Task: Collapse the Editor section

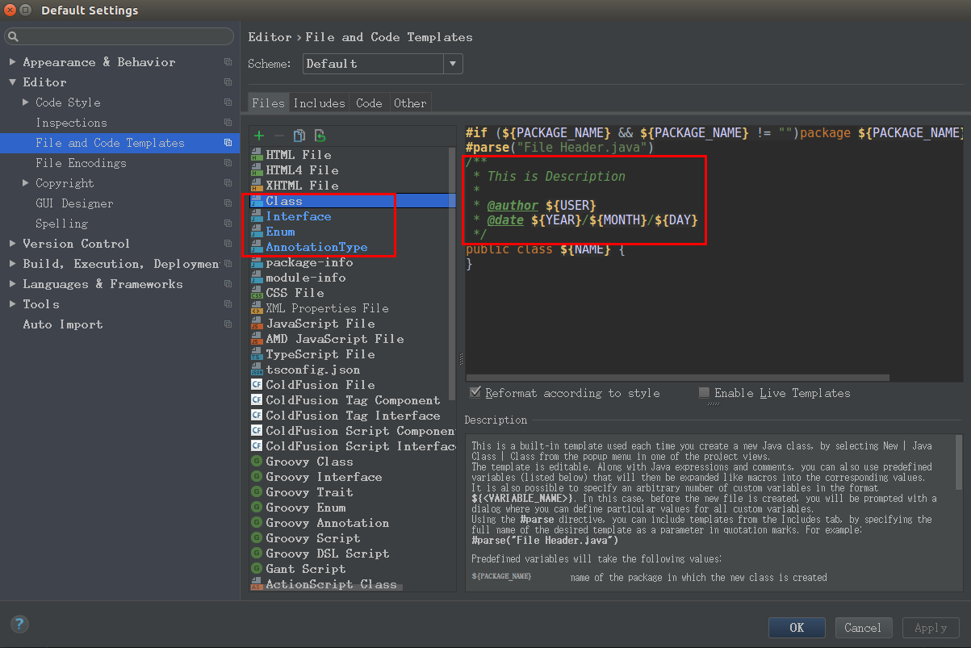Action: tap(12, 82)
